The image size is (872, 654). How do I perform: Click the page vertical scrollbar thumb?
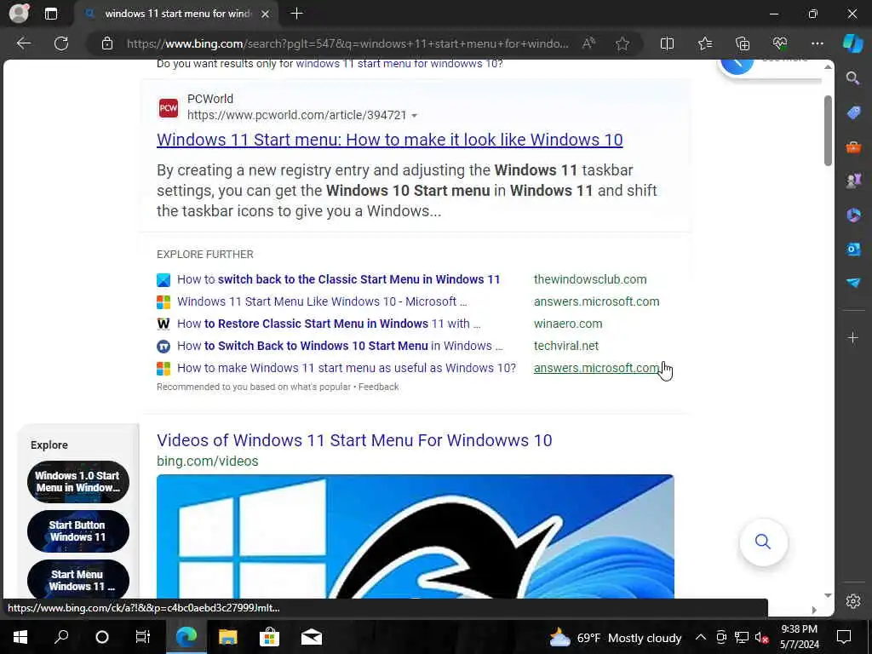(x=828, y=130)
